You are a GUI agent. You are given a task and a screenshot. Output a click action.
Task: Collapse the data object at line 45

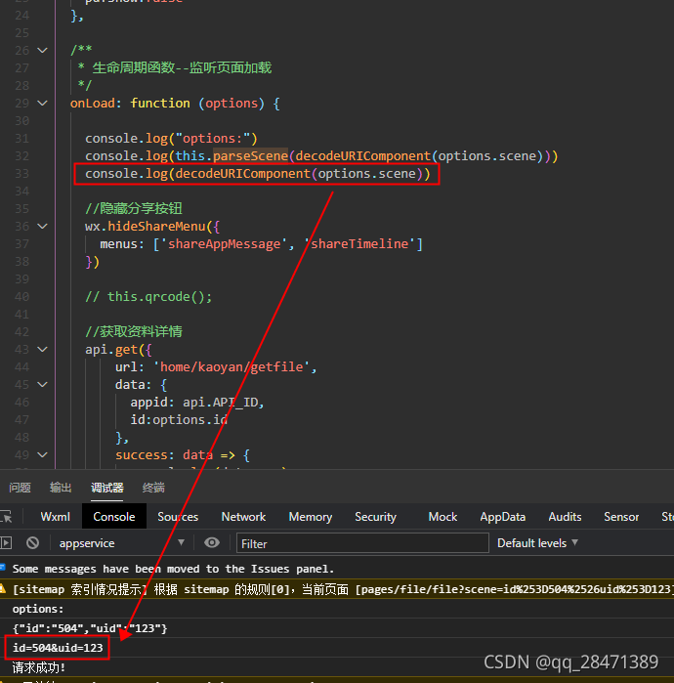tap(42, 385)
